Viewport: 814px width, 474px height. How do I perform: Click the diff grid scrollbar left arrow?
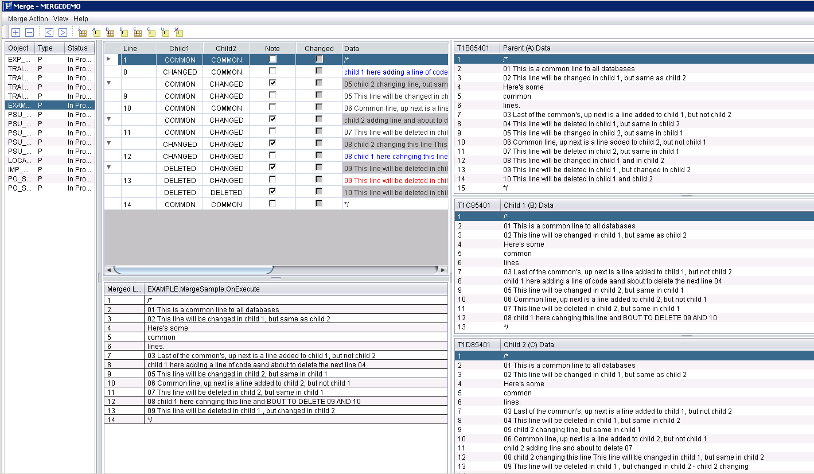pyautogui.click(x=108, y=270)
